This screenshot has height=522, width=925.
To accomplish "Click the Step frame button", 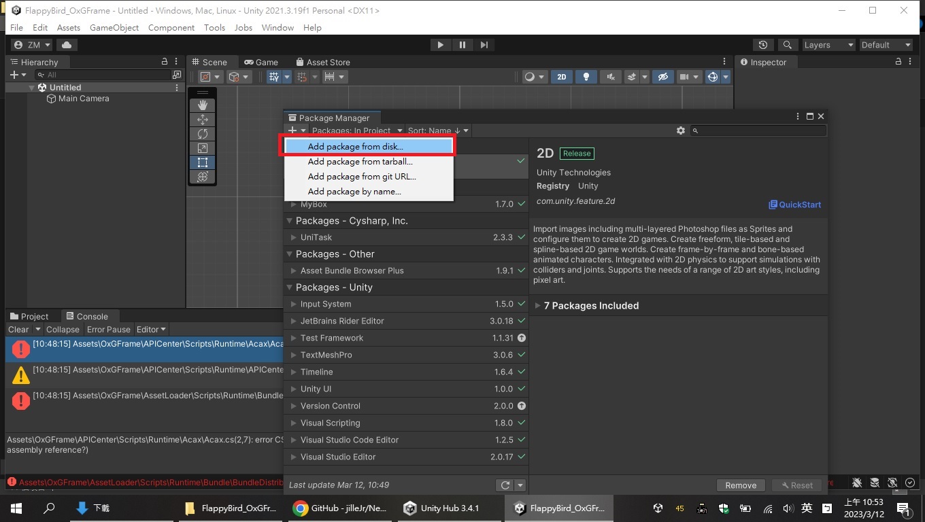I will click(484, 45).
